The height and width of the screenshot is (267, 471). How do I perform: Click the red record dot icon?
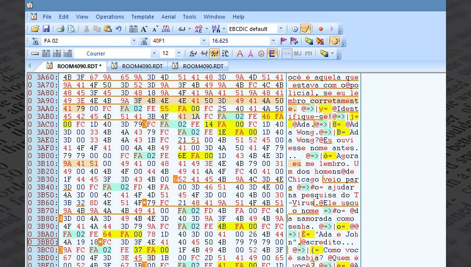[x=321, y=29]
